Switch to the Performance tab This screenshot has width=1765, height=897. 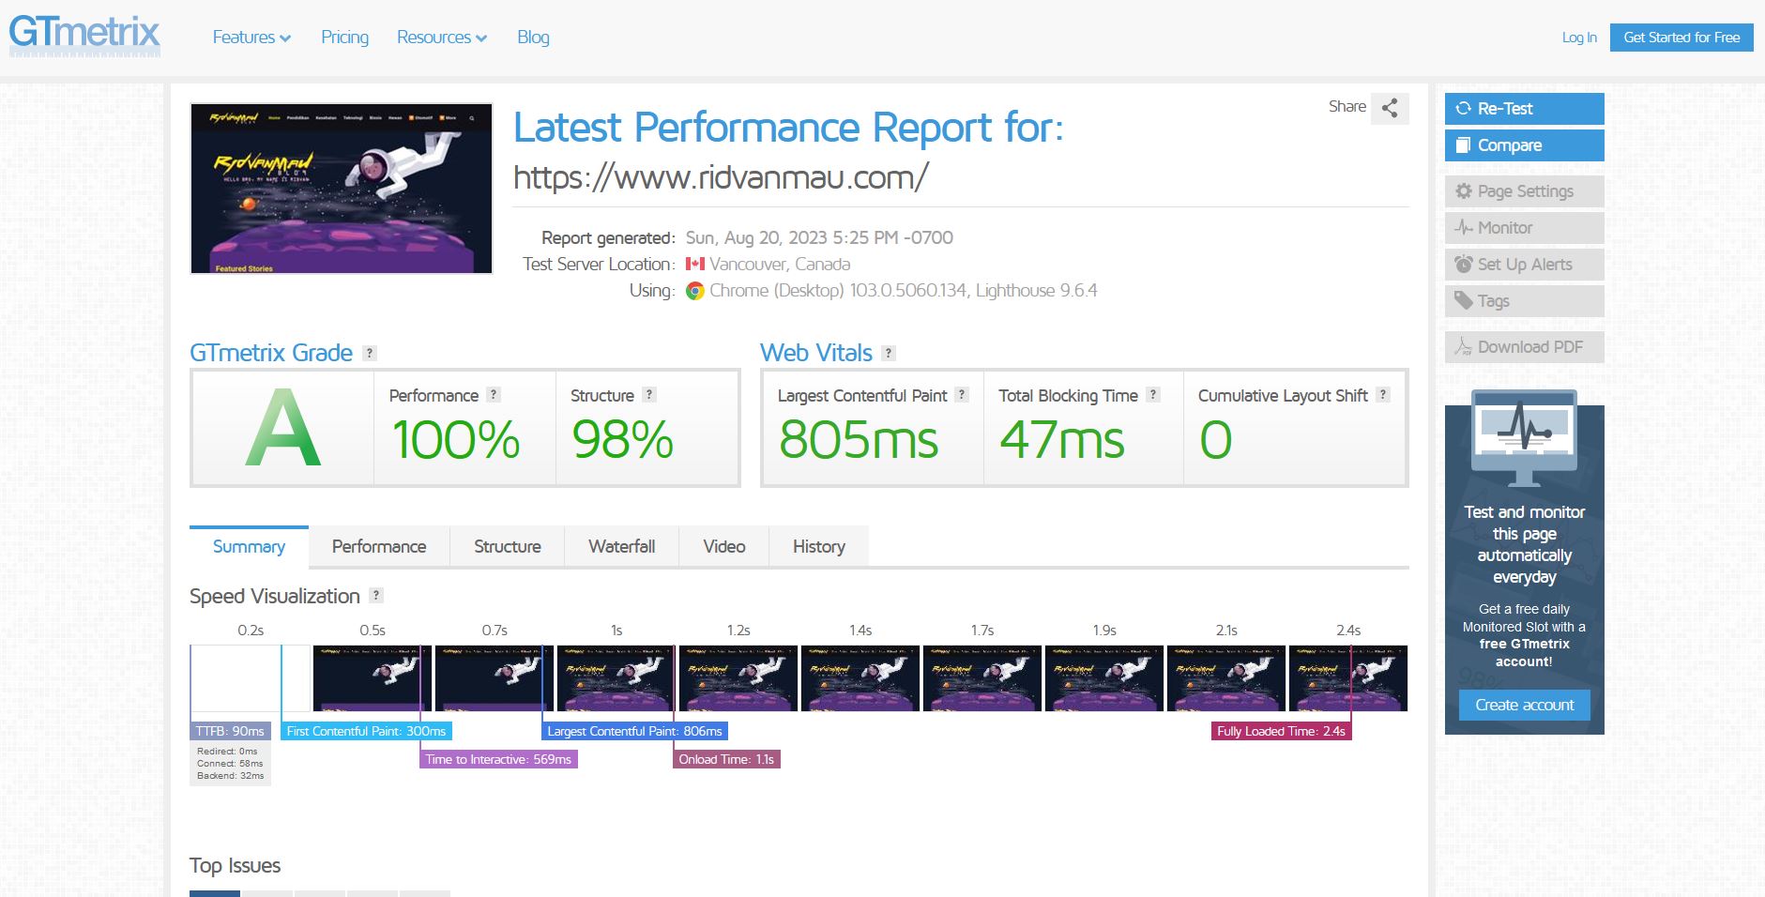(x=379, y=547)
